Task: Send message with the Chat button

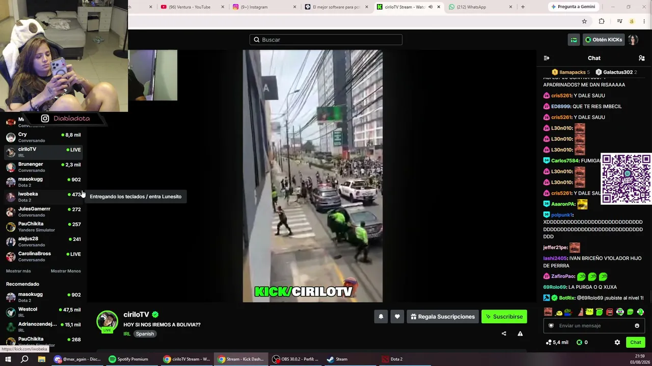Action: pyautogui.click(x=636, y=342)
